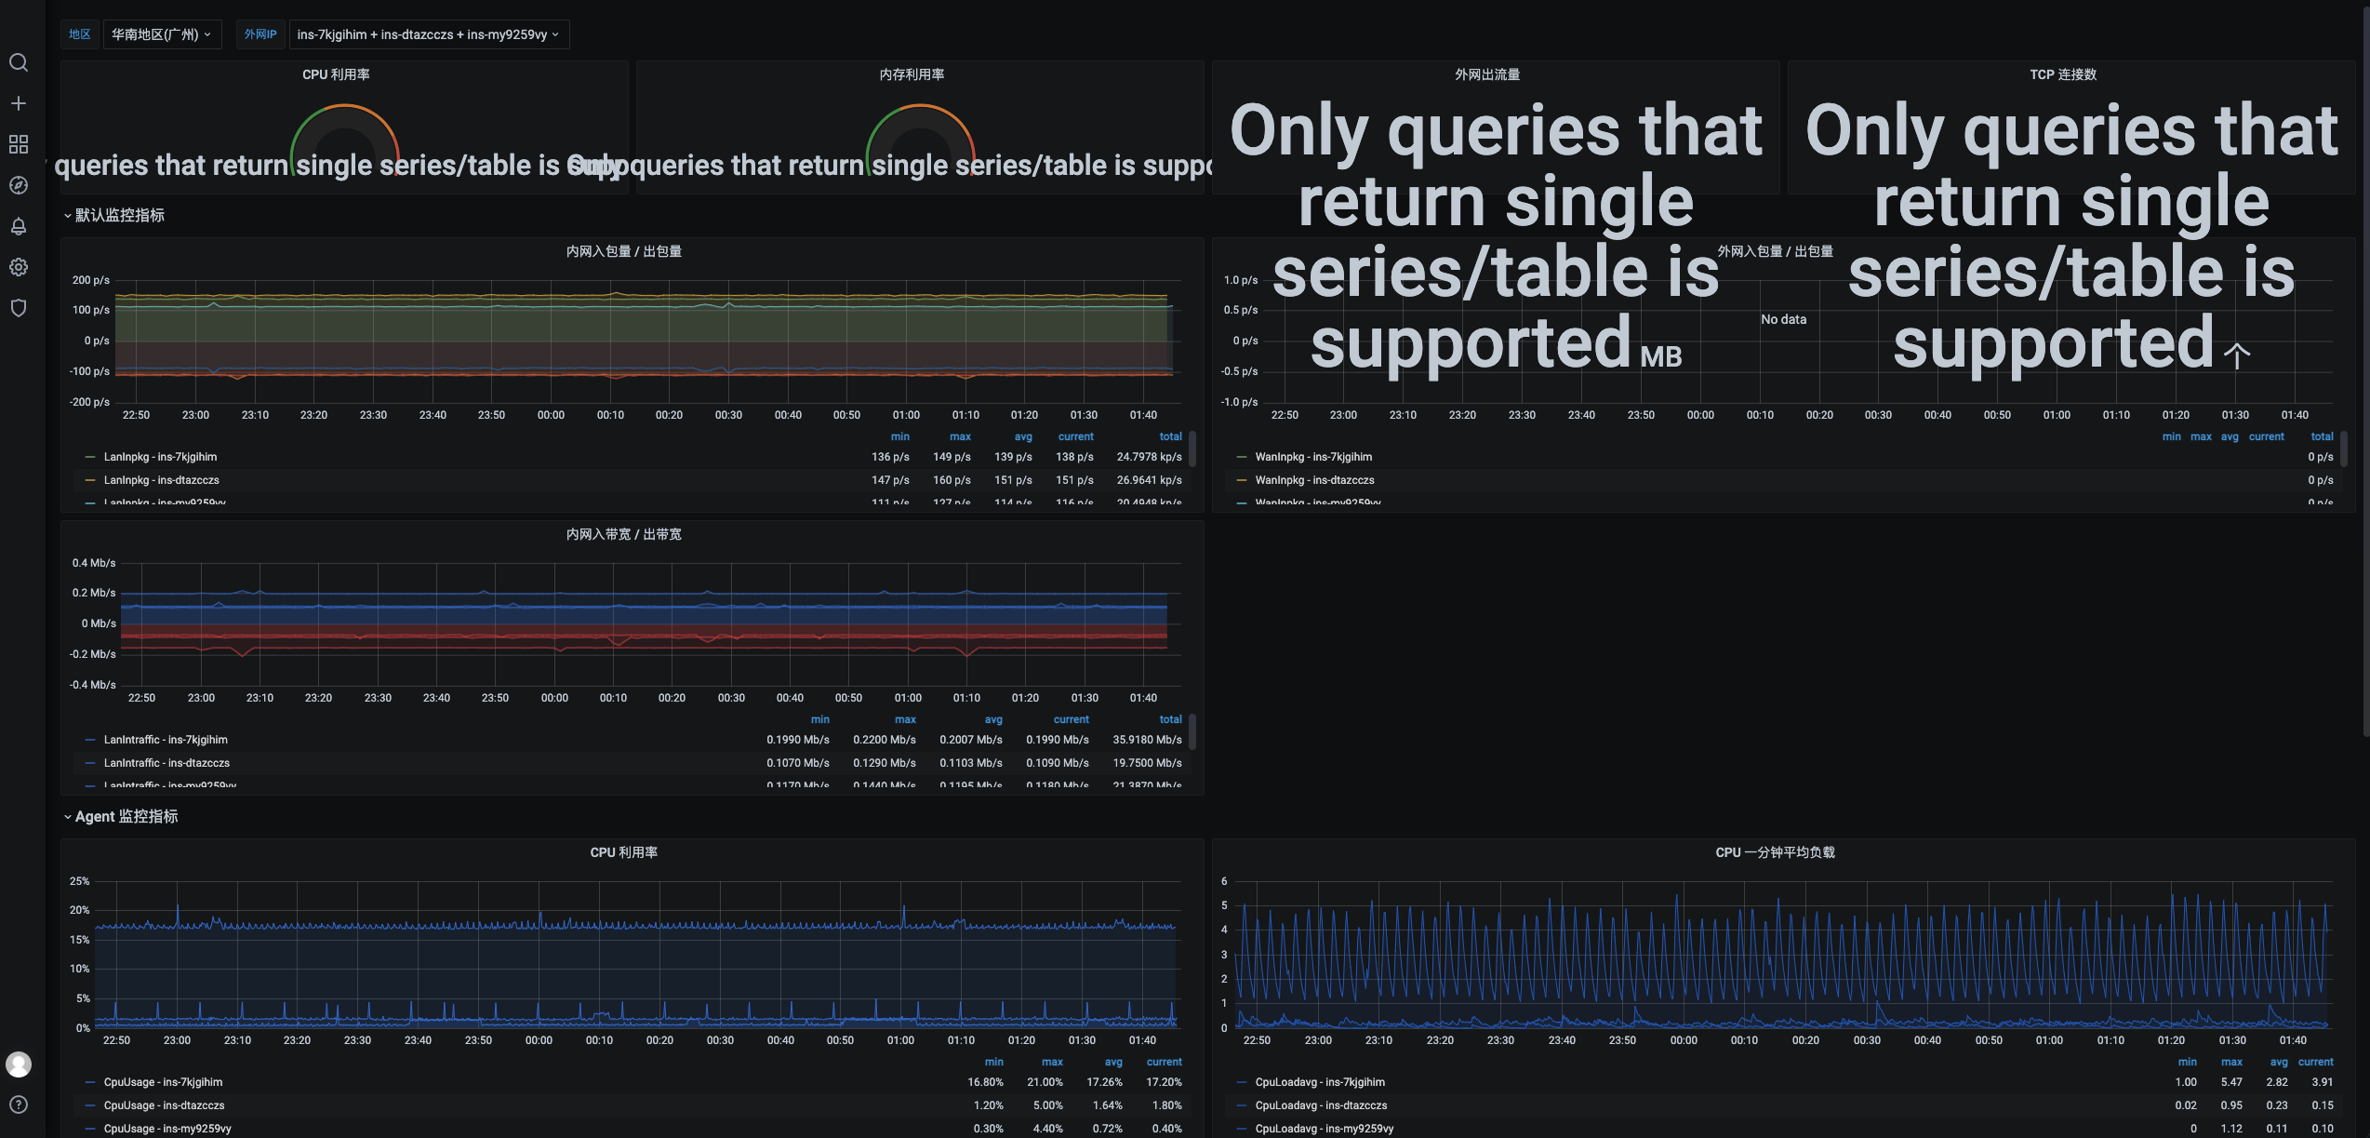Toggle CpuLoadavg - ins-my9259vy legend series
Viewport: 2370px width, 1138px height.
point(1324,1129)
